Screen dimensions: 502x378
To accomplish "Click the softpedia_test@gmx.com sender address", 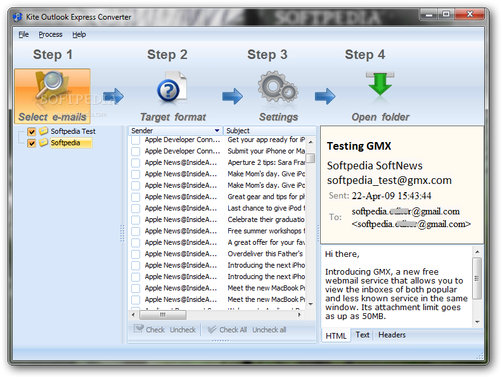I will (x=389, y=180).
